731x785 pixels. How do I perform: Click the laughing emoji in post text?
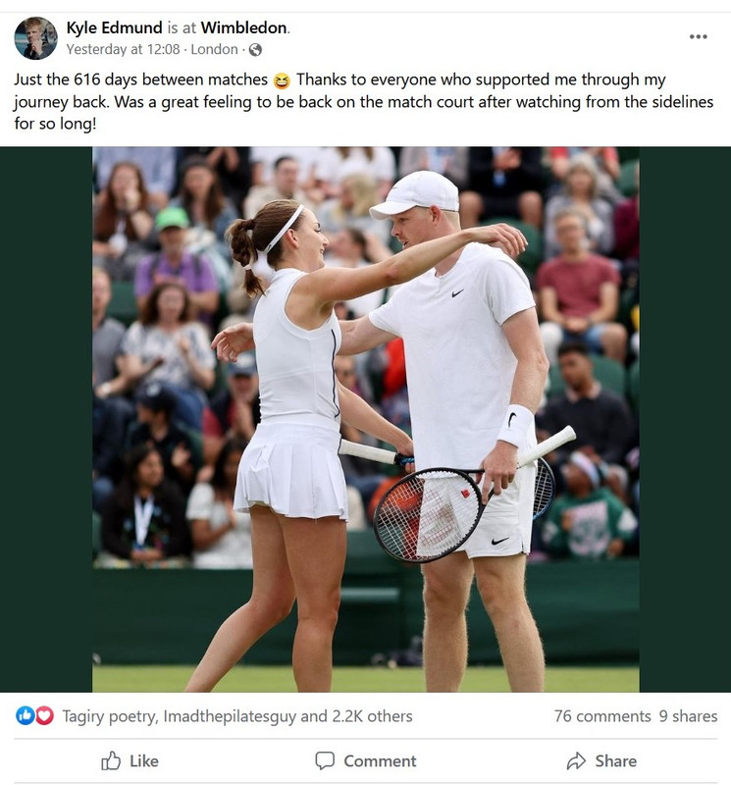click(282, 80)
